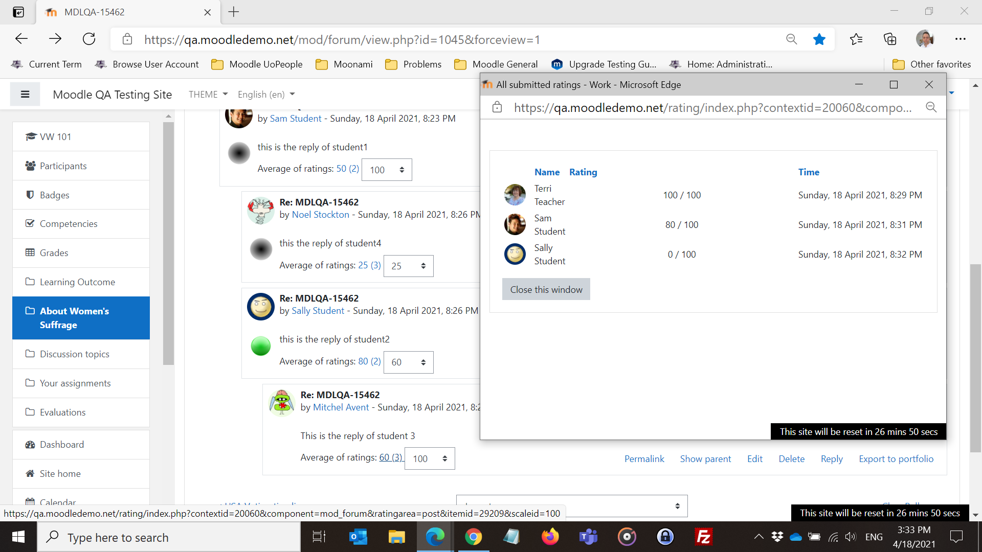This screenshot has height=552, width=982.
Task: Open File Explorer from the taskbar
Action: coord(396,537)
